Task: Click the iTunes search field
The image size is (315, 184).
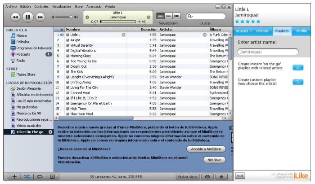Action: pyautogui.click(x=206, y=16)
